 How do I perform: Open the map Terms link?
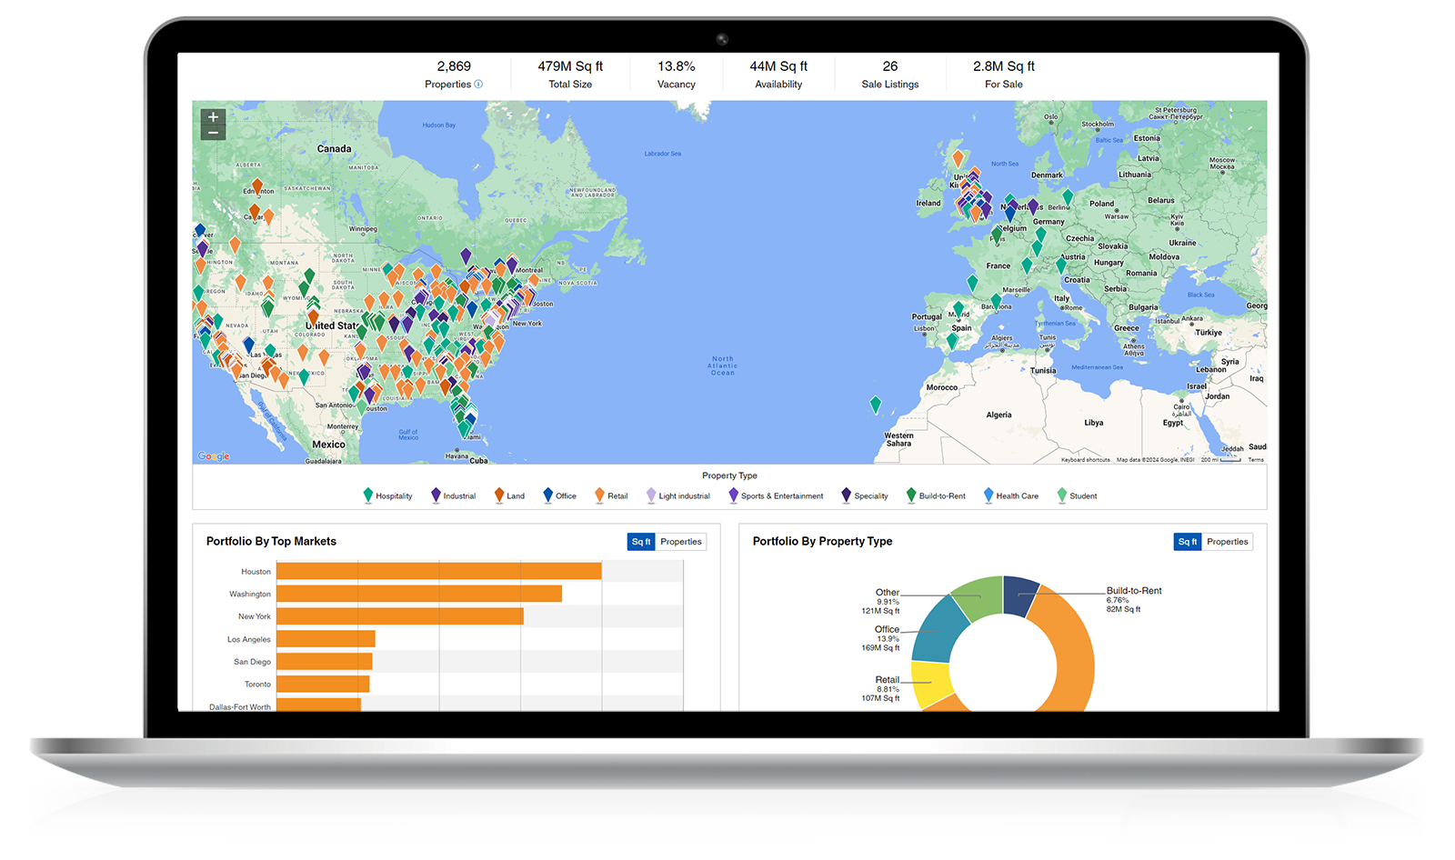pyautogui.click(x=1255, y=460)
